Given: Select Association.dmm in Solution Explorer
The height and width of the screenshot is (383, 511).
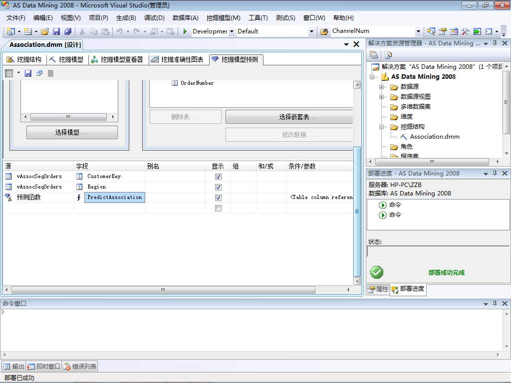Looking at the screenshot, I should [435, 137].
